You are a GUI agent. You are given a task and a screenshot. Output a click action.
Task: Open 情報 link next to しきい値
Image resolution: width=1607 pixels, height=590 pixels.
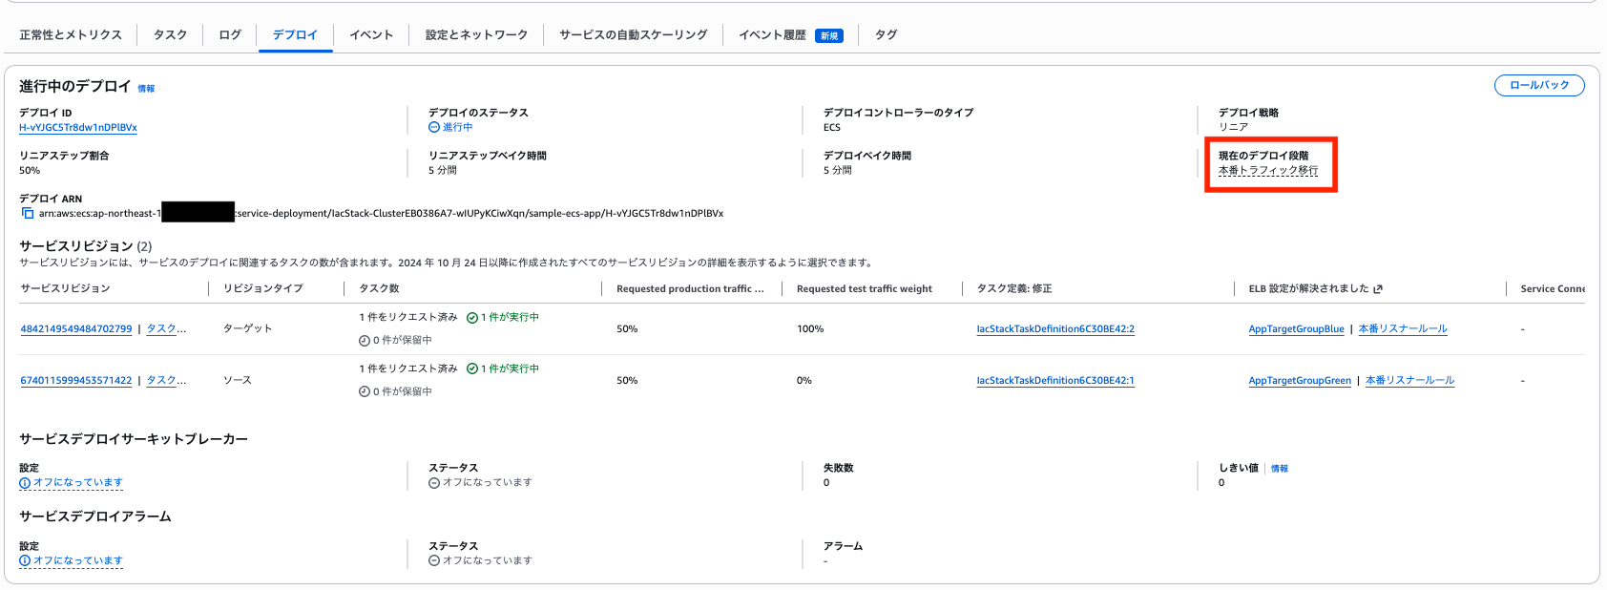tap(1279, 469)
